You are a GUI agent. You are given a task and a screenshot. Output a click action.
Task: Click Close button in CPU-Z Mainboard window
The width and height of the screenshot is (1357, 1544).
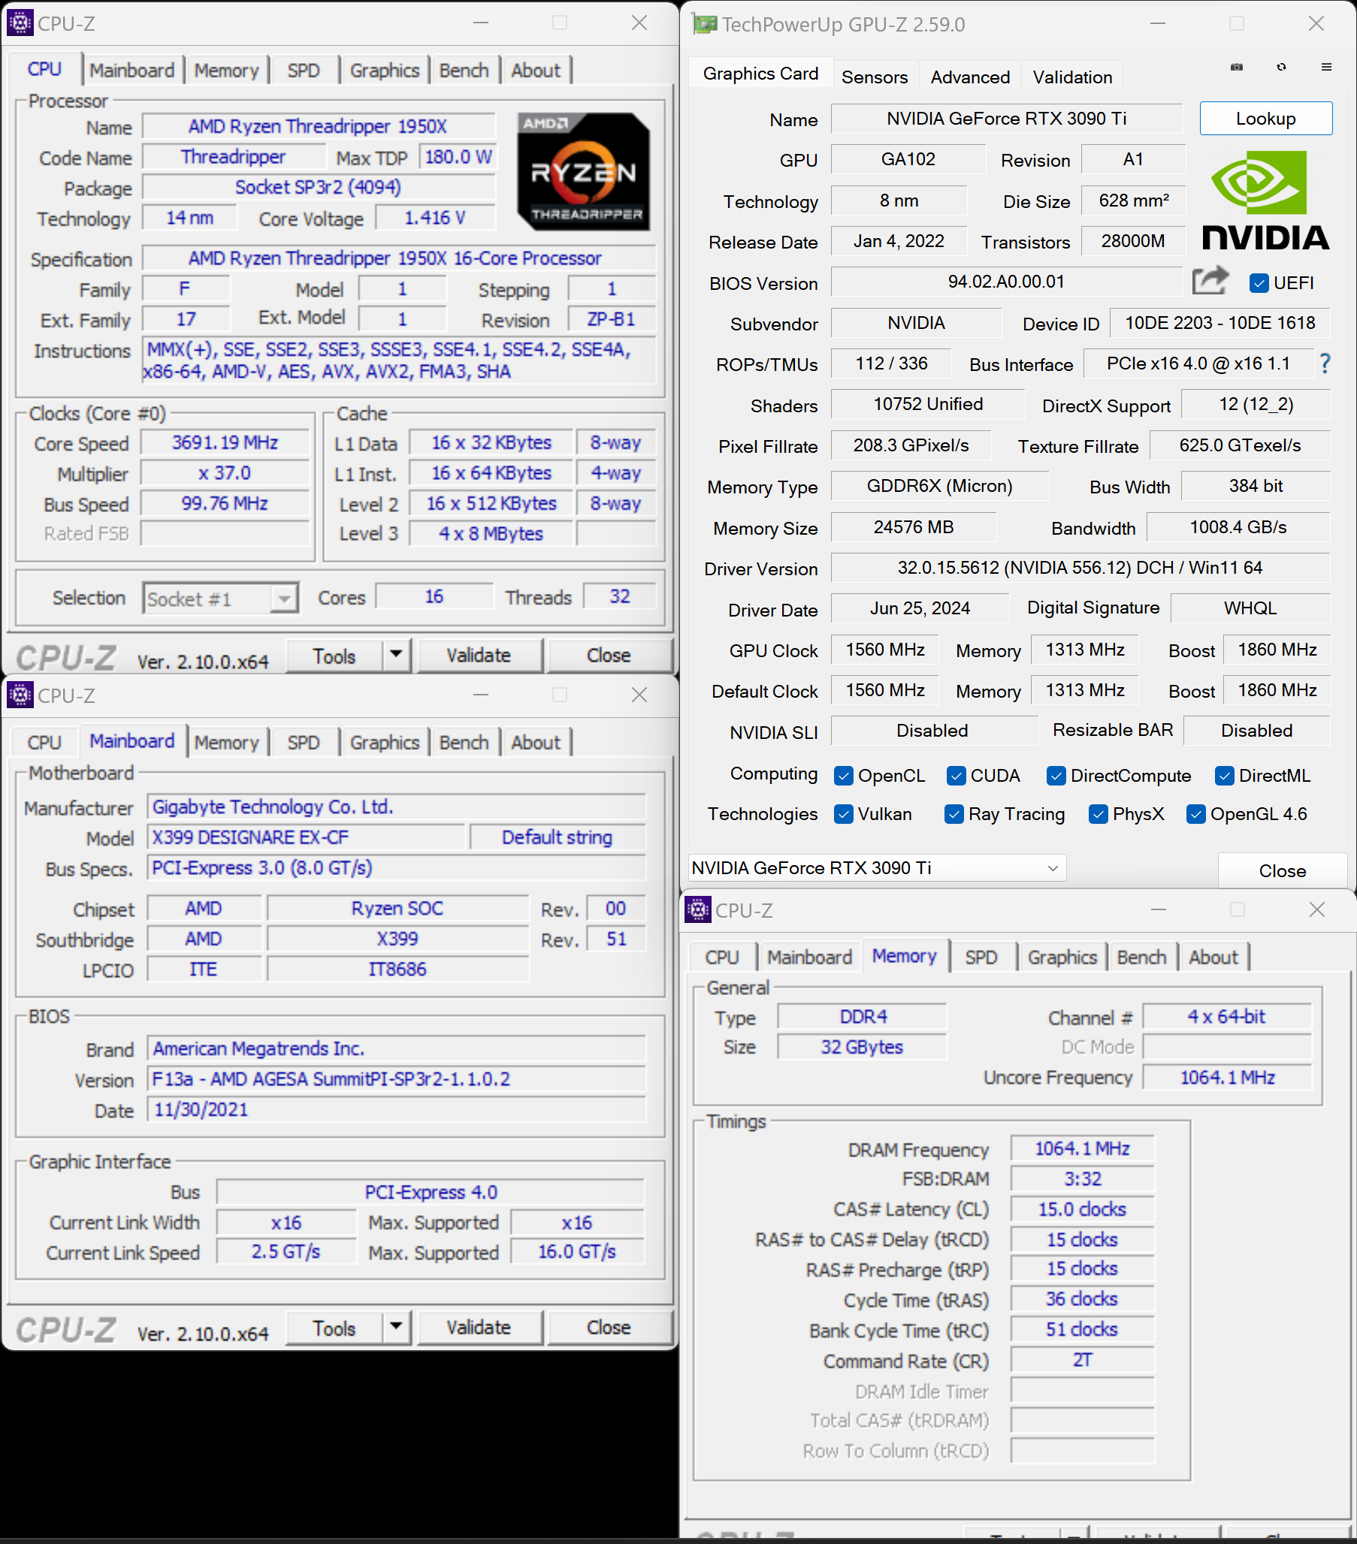609,1327
